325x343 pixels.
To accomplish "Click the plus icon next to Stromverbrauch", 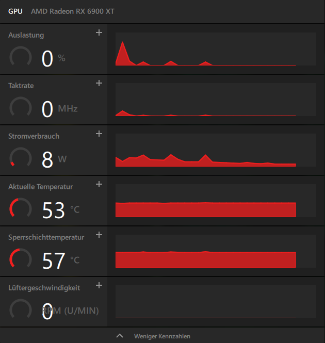I will tap(99, 134).
